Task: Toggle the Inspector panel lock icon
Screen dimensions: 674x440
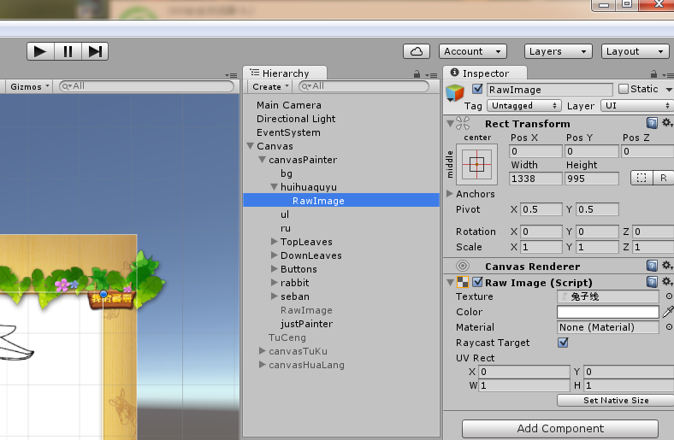Action: click(x=653, y=74)
